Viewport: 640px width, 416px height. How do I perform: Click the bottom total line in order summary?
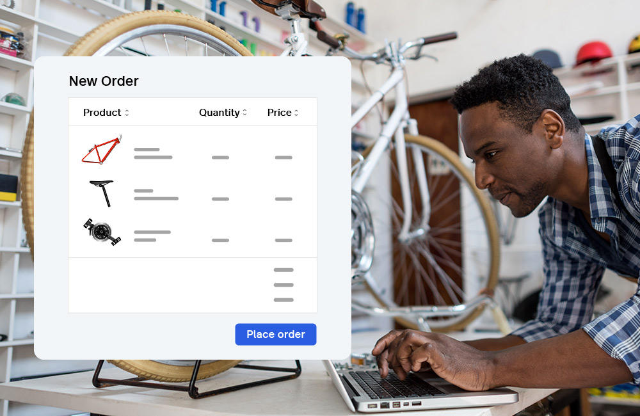(284, 300)
